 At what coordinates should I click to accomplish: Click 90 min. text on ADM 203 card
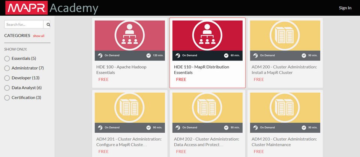coord(313,127)
